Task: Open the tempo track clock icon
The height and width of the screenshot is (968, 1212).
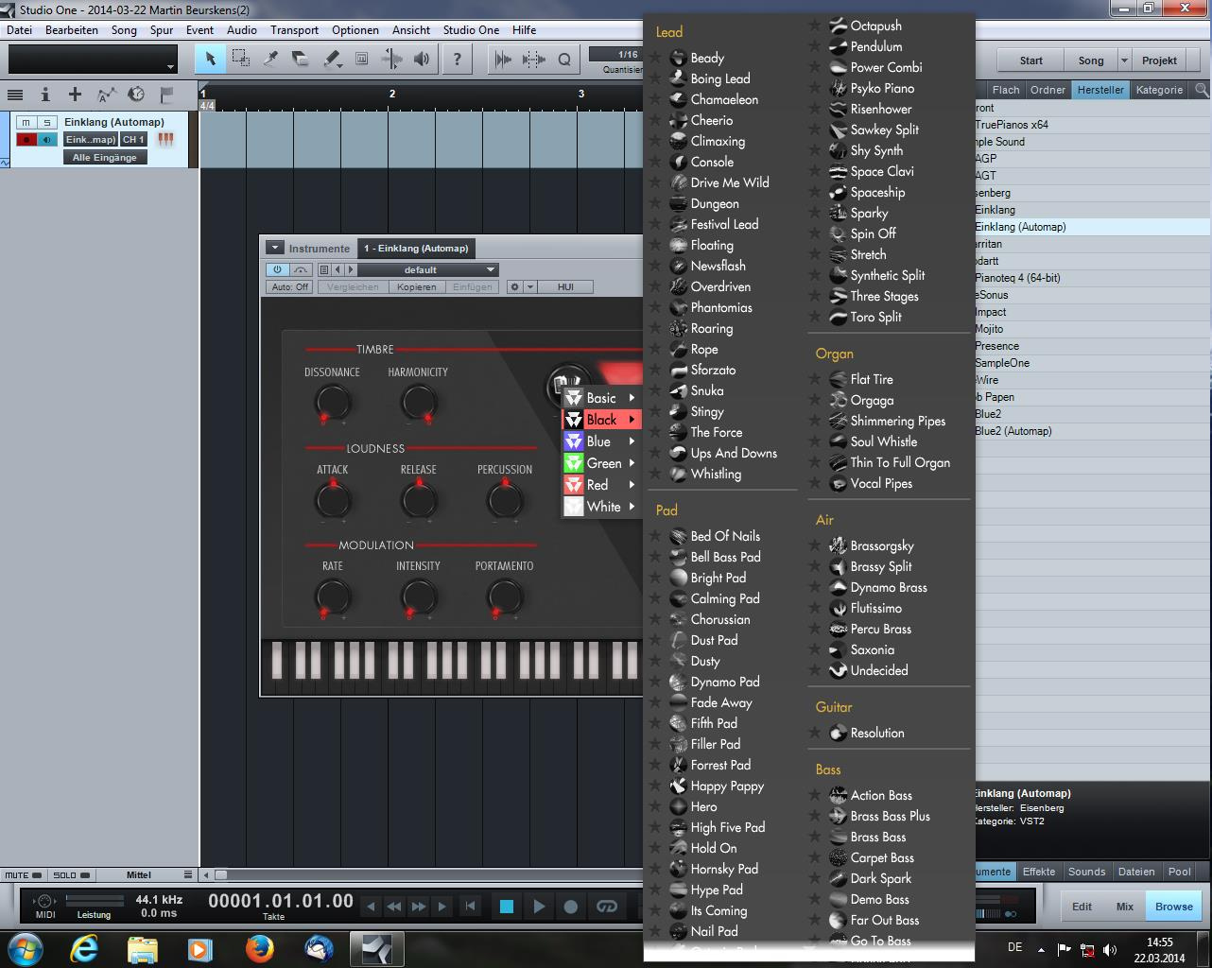Action: [x=136, y=95]
